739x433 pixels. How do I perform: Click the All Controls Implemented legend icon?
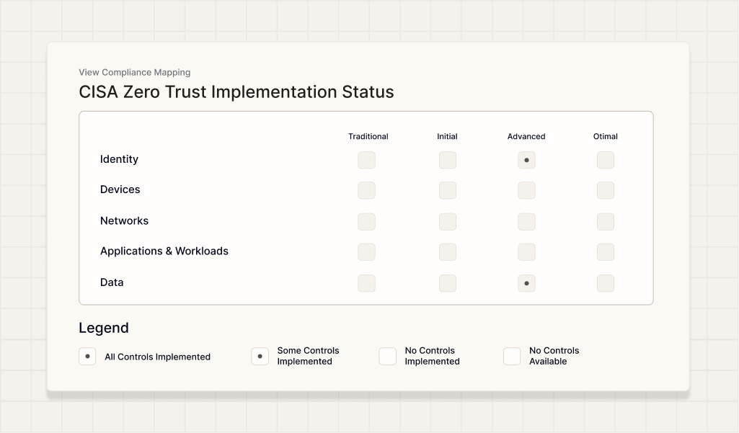(x=87, y=356)
